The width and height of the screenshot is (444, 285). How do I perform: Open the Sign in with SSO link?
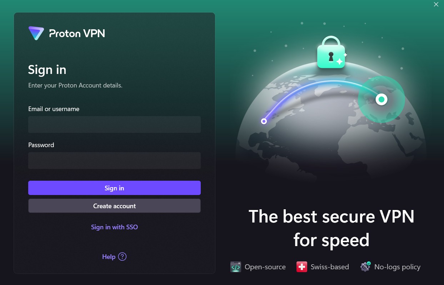point(114,227)
